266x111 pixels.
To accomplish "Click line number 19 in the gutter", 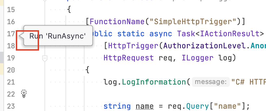I will tap(11, 58).
